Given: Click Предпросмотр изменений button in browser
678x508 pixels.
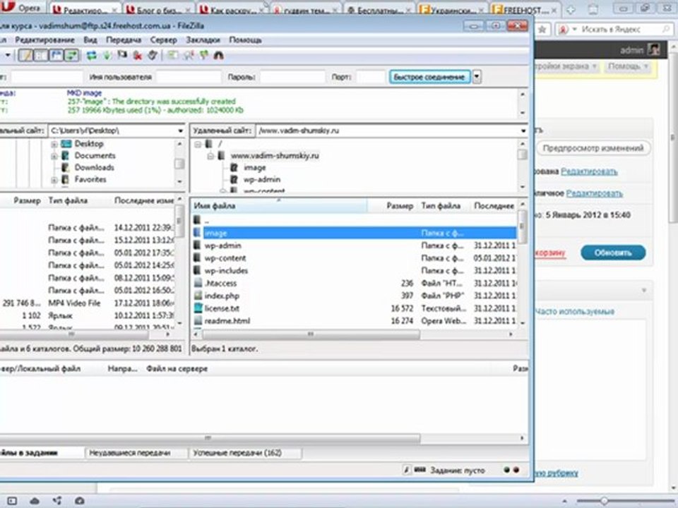Looking at the screenshot, I should point(593,148).
